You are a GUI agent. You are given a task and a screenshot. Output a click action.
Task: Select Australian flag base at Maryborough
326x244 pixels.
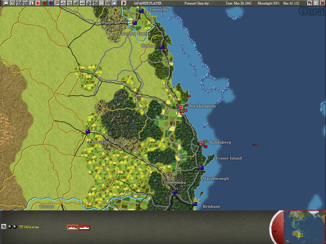pos(202,168)
